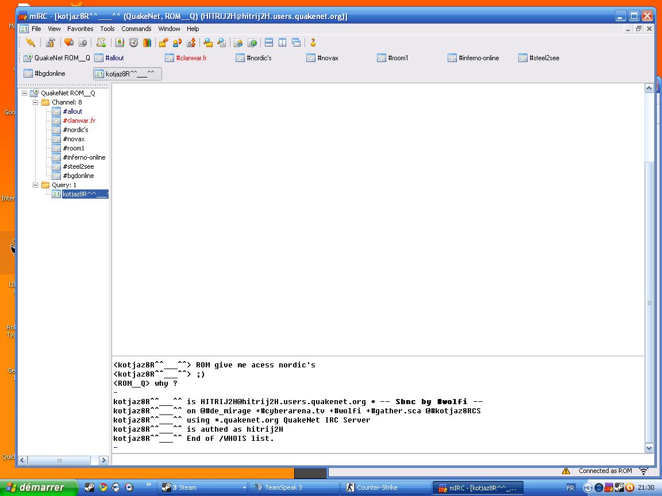The height and width of the screenshot is (496, 662).
Task: Select #steel2see in the tree list
Action: [x=78, y=166]
